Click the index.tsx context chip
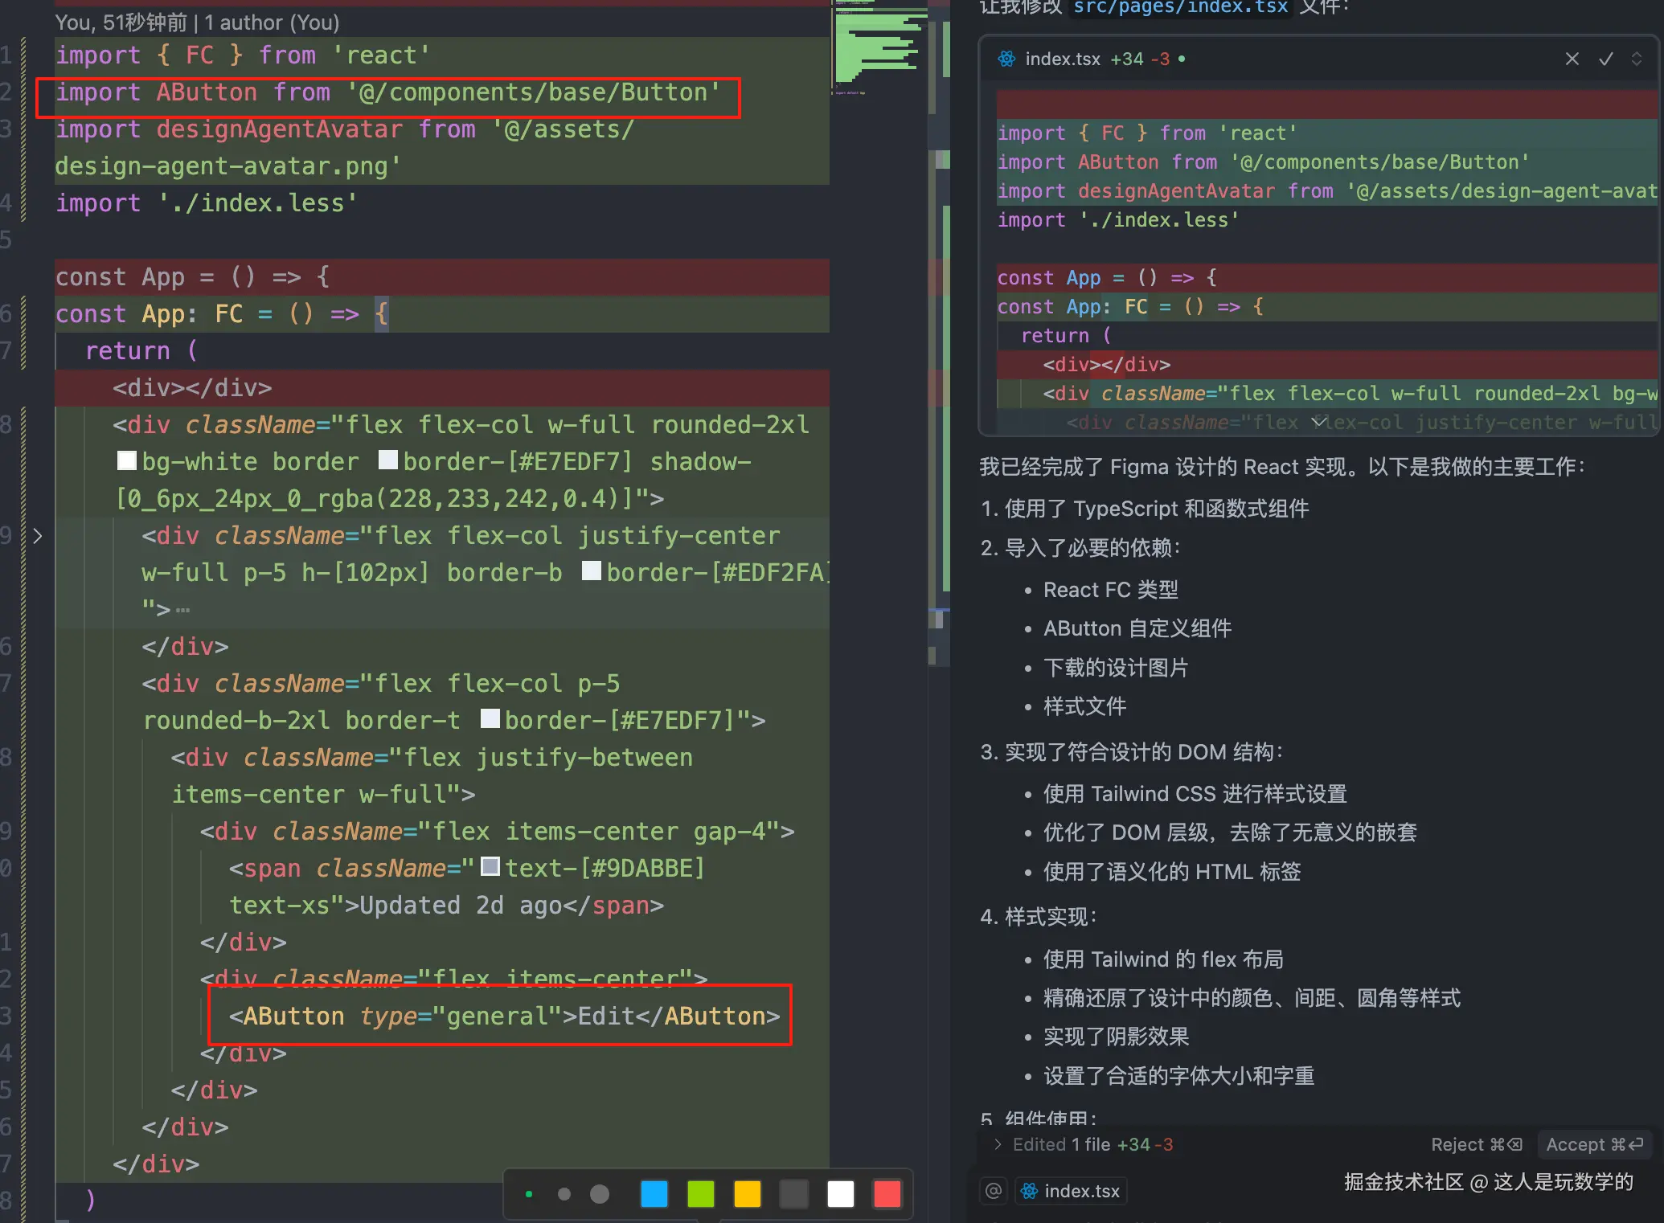The height and width of the screenshot is (1223, 1664). pos(1072,1190)
